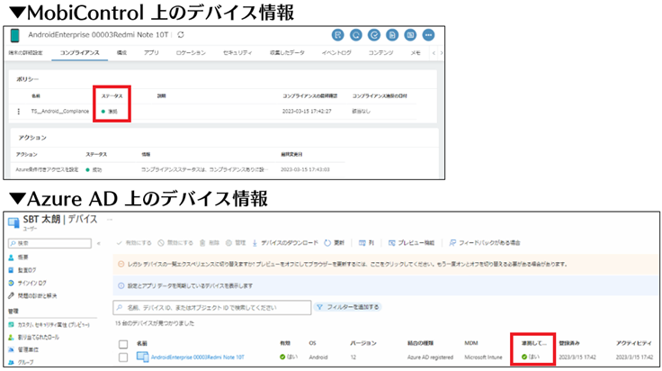Click the third blue circular check-in icon in MobiControl
The height and width of the screenshot is (371, 662).
coord(374,35)
